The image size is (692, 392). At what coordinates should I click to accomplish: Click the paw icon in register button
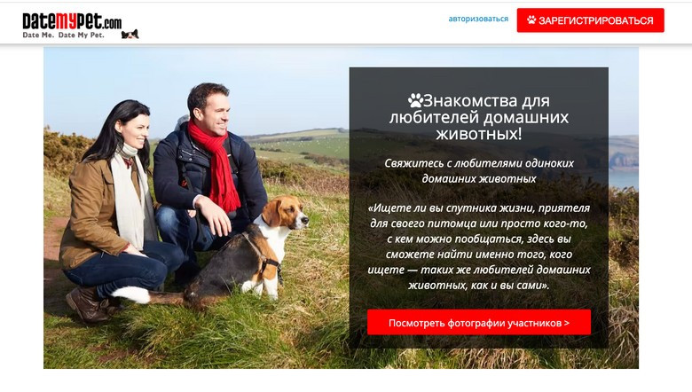[x=531, y=20]
